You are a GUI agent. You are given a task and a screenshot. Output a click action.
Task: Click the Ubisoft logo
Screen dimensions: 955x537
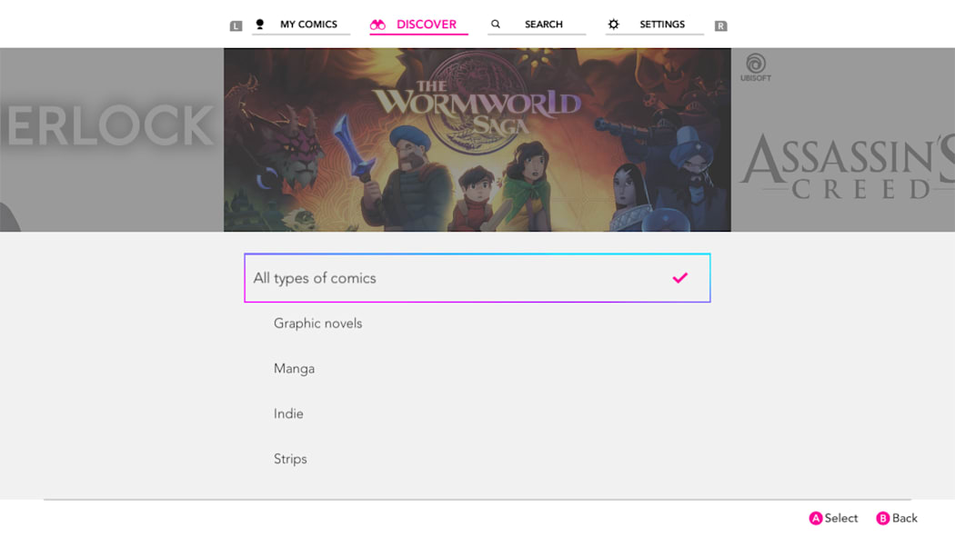756,67
